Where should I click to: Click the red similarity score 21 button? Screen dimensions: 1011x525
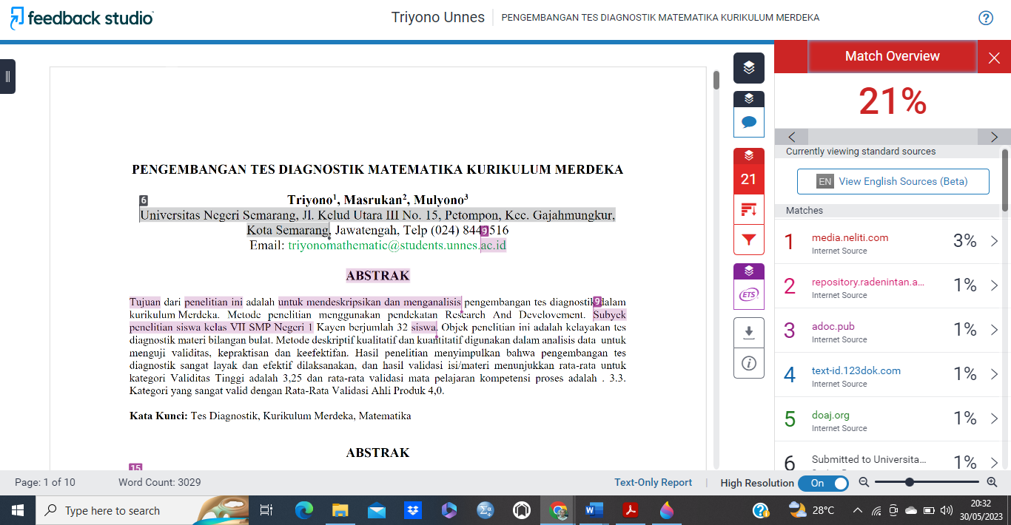(x=748, y=179)
